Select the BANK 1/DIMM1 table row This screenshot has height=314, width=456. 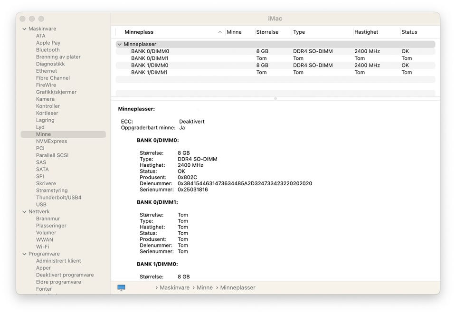click(275, 72)
